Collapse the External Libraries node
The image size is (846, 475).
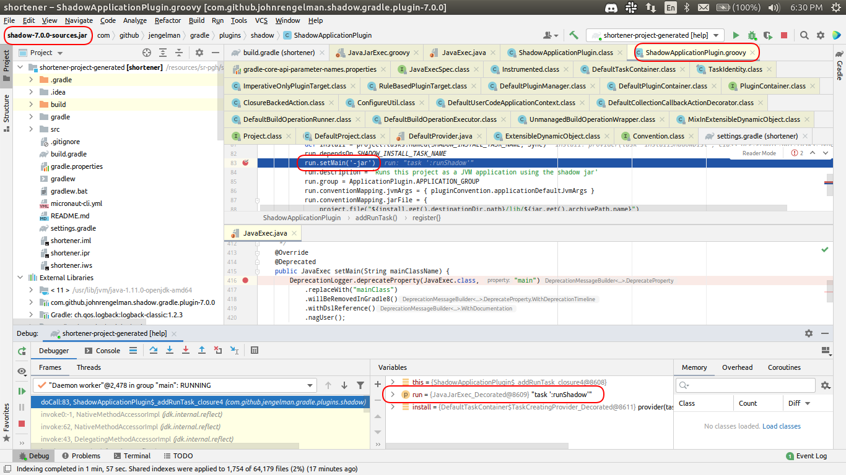click(x=20, y=277)
